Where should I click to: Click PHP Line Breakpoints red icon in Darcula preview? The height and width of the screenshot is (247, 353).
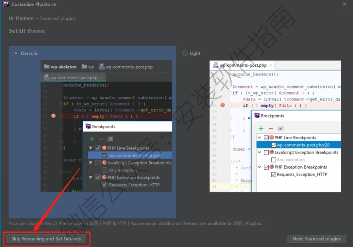tap(104, 148)
